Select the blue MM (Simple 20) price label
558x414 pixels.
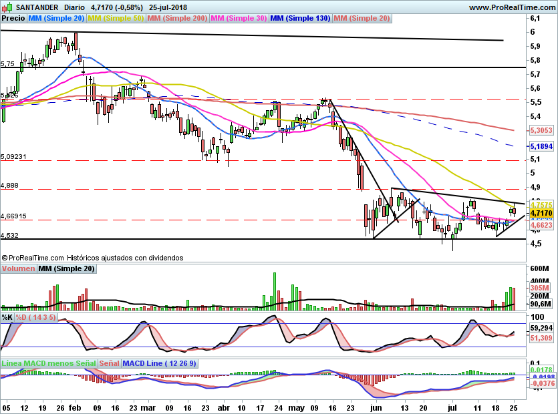[56, 18]
